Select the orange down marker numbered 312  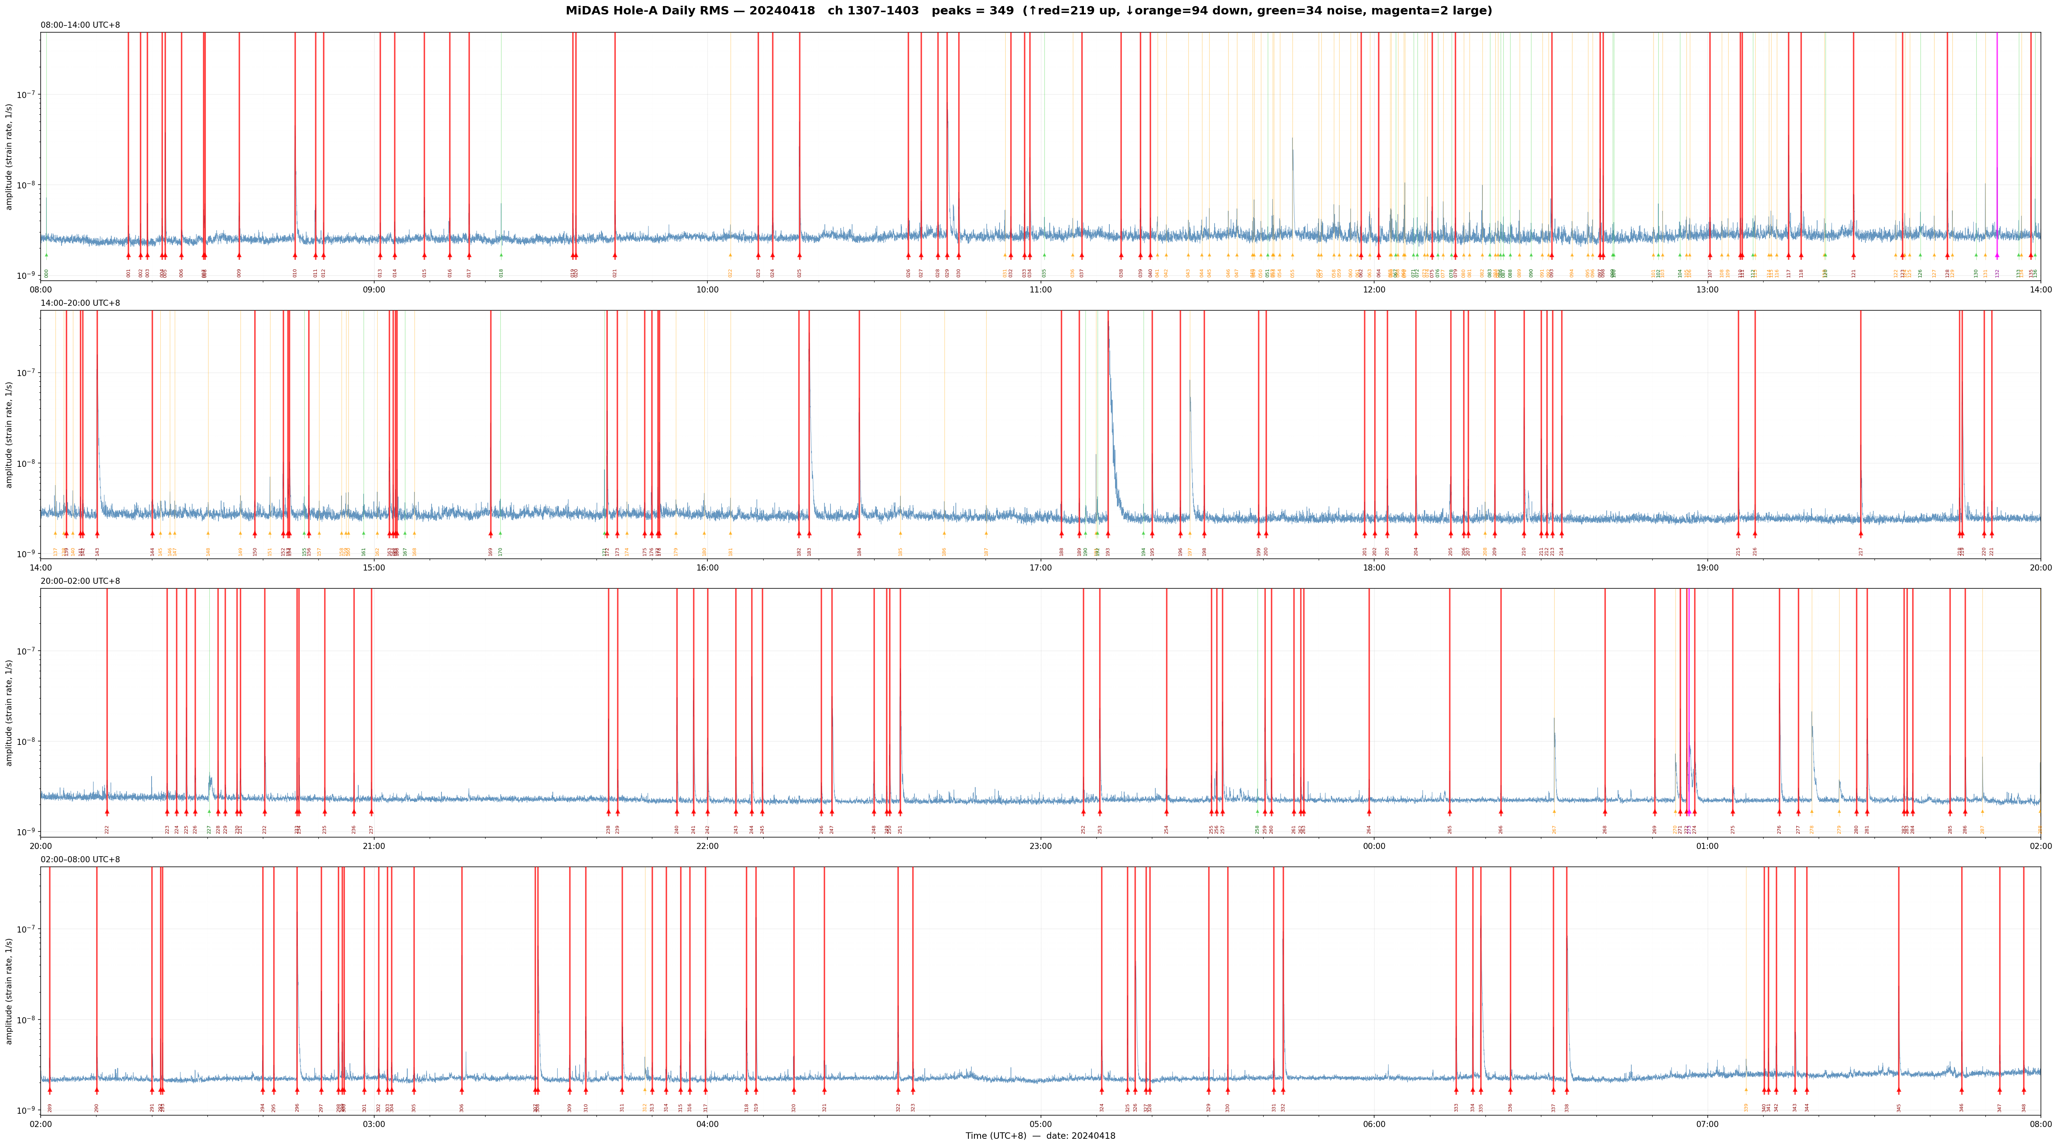pyautogui.click(x=645, y=1090)
